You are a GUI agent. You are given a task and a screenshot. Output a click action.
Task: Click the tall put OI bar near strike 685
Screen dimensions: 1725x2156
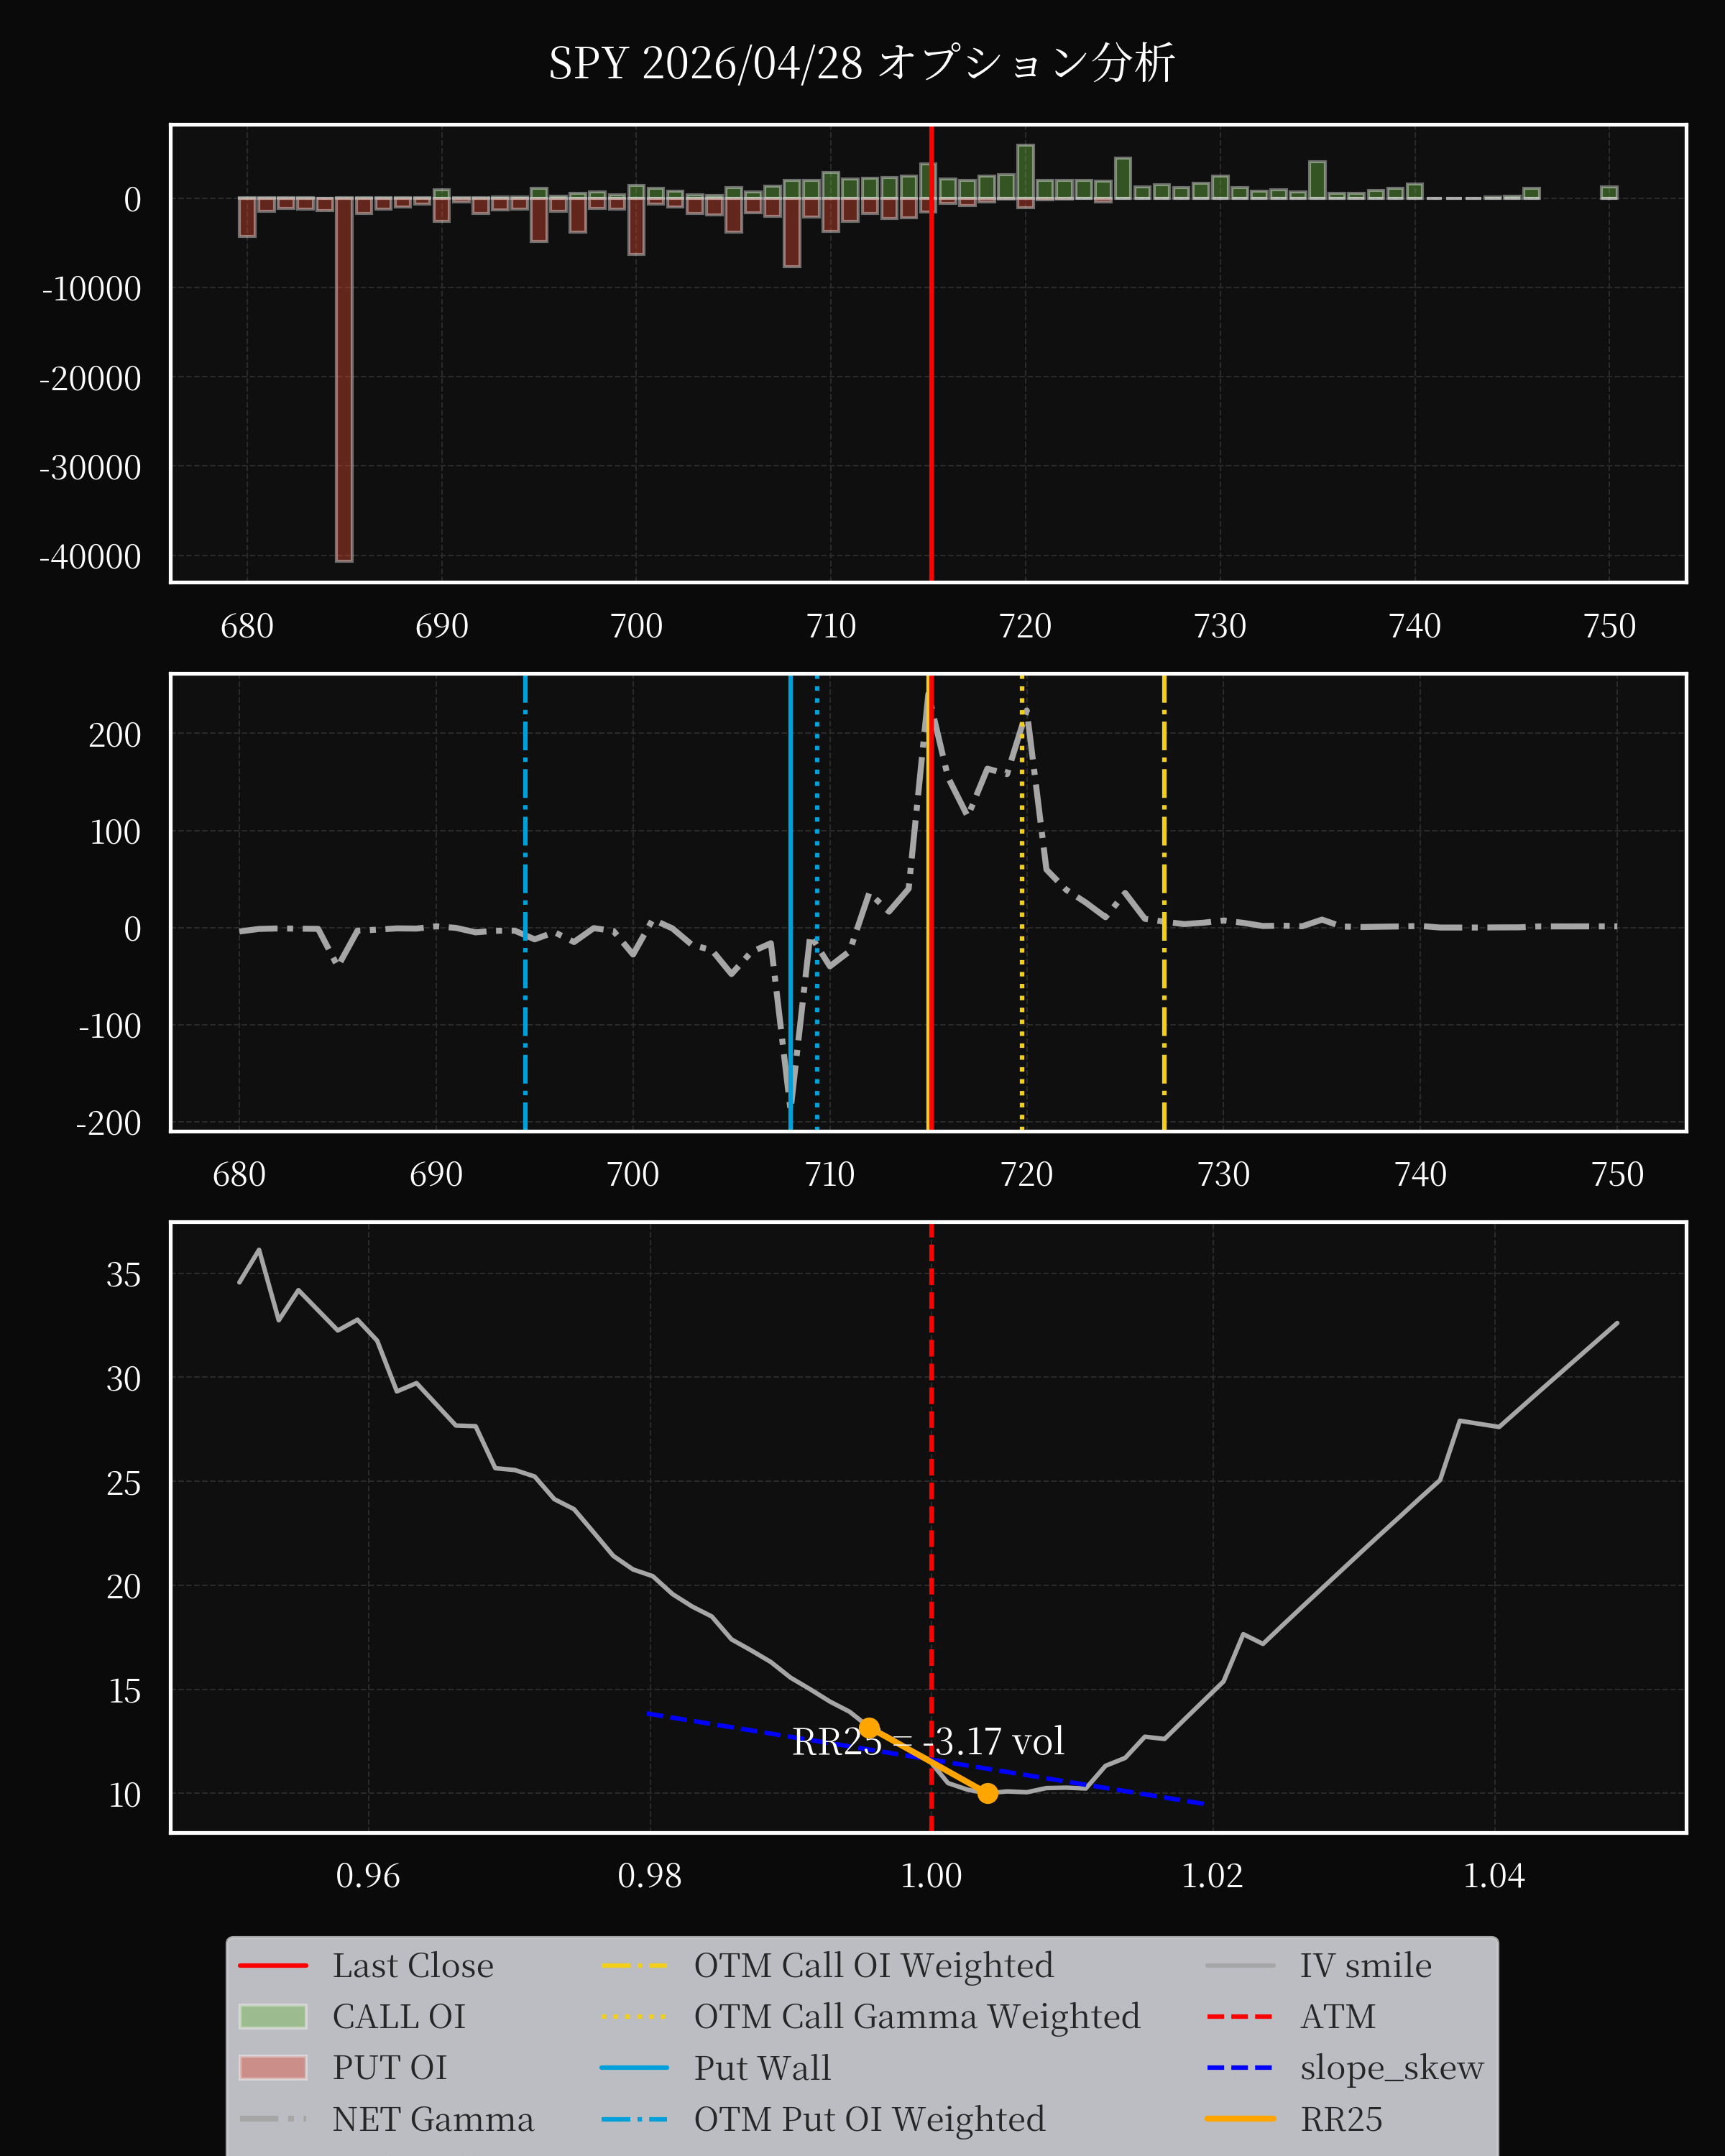pyautogui.click(x=344, y=379)
